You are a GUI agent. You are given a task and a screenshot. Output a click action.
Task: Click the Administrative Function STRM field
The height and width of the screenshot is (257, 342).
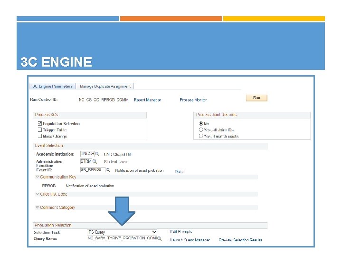(x=86, y=161)
